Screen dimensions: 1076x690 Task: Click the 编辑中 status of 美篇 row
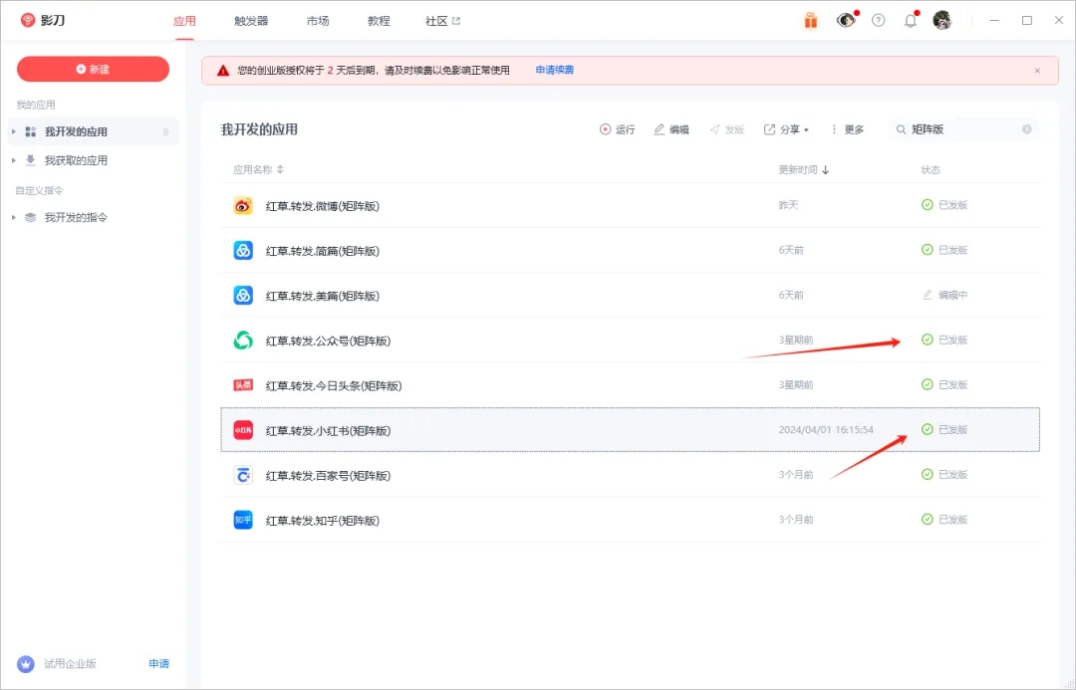pyautogui.click(x=944, y=295)
